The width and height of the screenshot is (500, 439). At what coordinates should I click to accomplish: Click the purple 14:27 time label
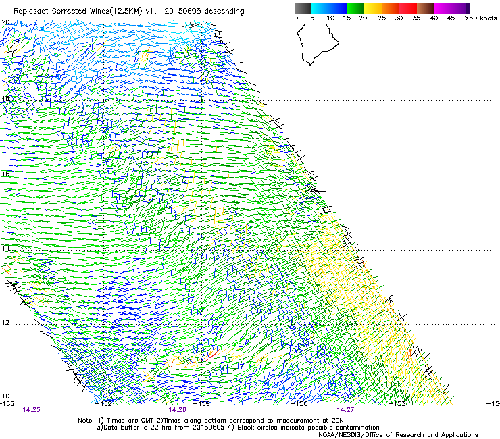pyautogui.click(x=345, y=410)
